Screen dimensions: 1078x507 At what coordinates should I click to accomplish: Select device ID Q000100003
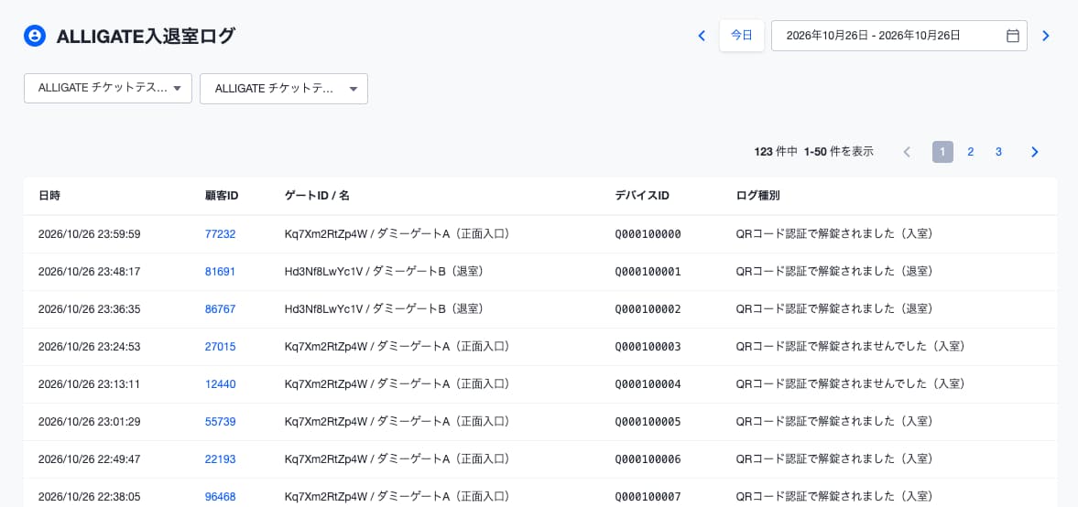tap(648, 347)
